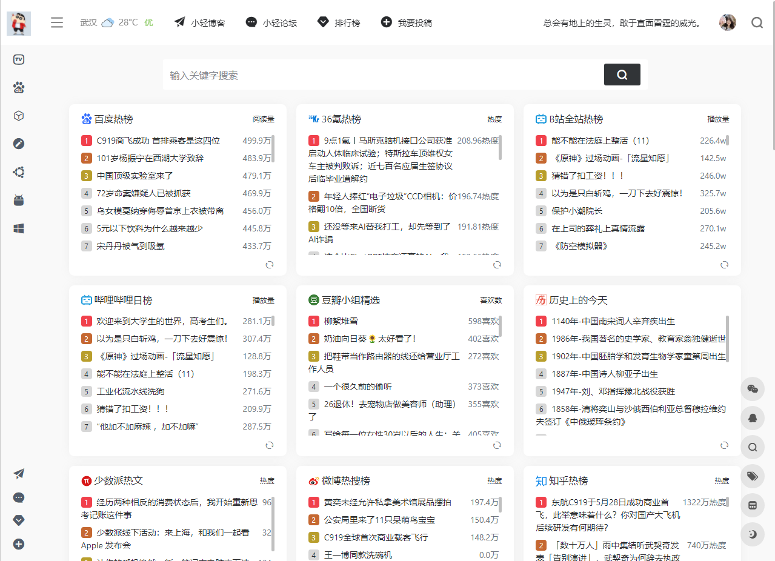Click the Android icon in left sidebar
Viewport: 775px width, 561px height.
(x=19, y=201)
